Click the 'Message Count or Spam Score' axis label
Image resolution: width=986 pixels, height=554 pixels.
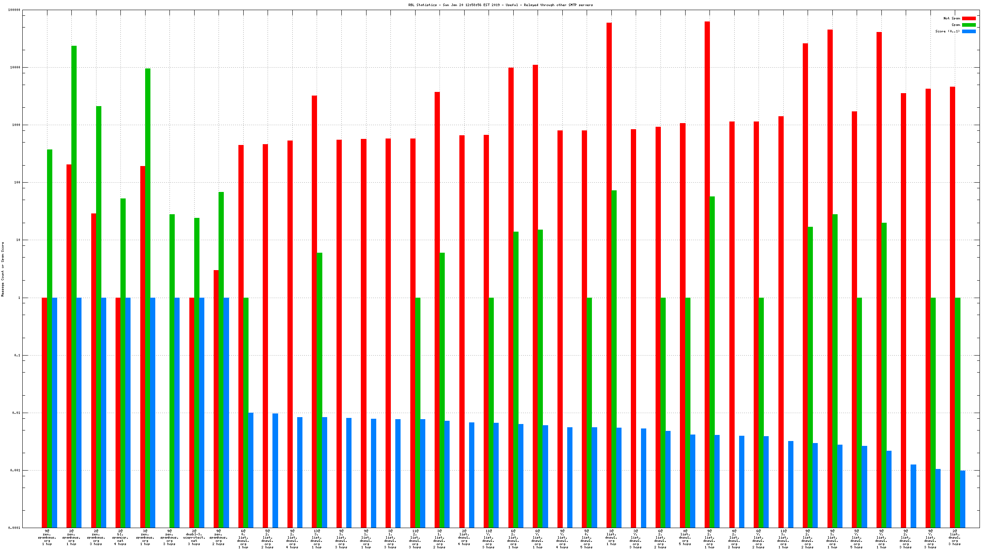(3, 269)
